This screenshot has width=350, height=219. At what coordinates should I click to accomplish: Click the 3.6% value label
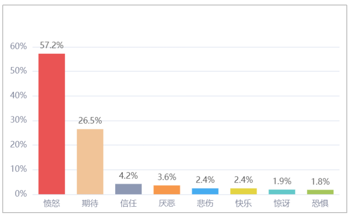click(x=167, y=177)
